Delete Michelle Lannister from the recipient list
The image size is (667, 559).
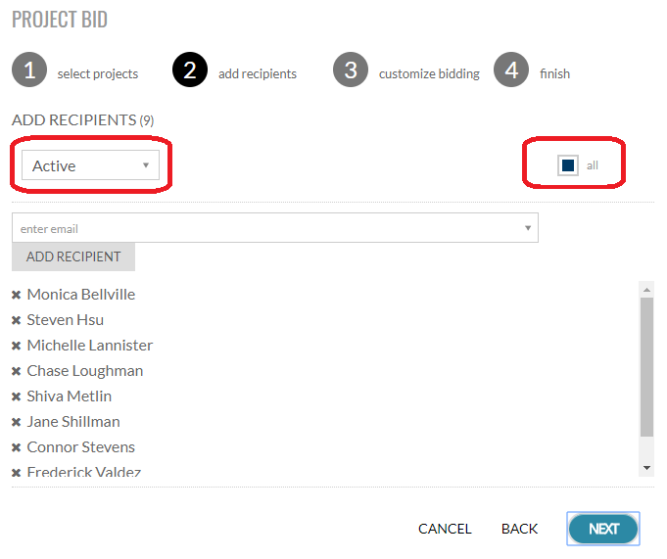click(17, 346)
